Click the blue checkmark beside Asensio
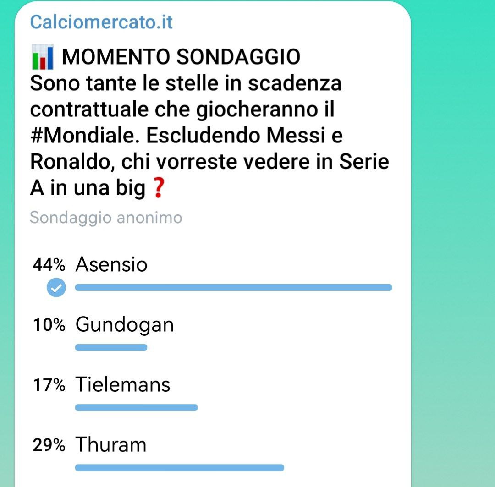 (x=56, y=288)
